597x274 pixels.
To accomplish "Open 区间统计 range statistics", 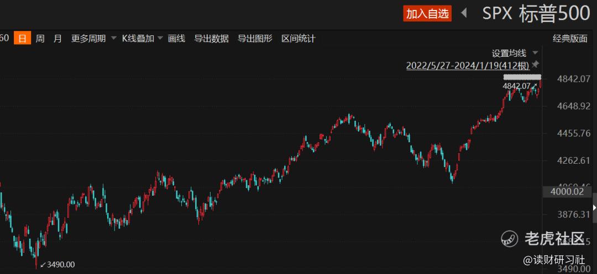I will tap(298, 39).
